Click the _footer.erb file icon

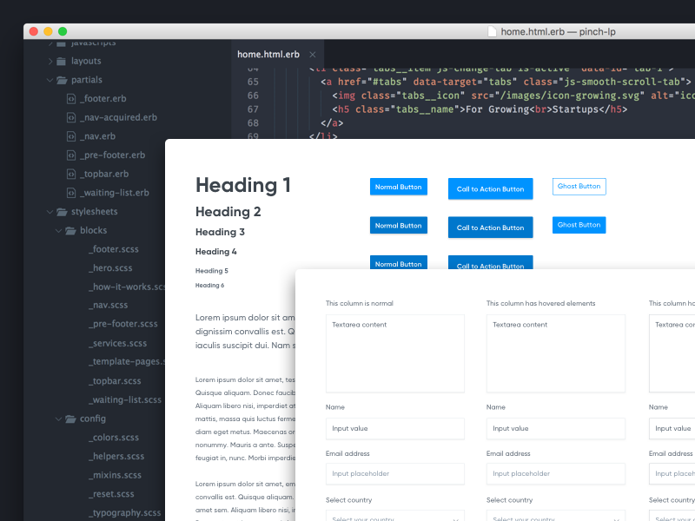tap(72, 98)
